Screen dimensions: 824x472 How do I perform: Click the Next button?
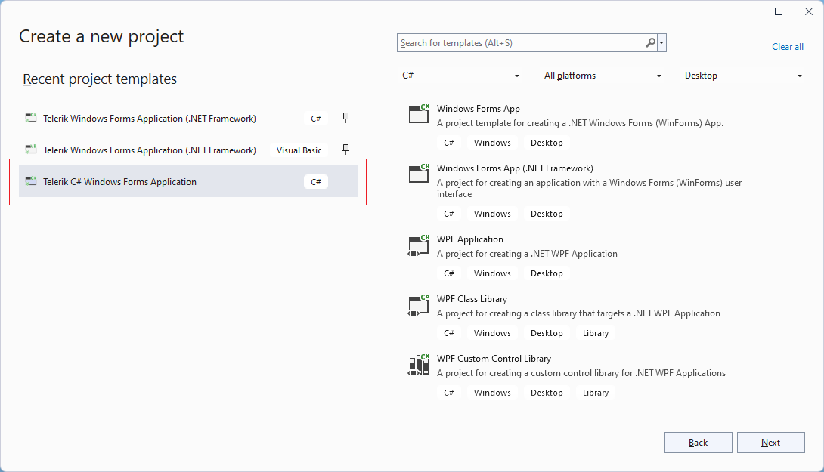point(770,443)
